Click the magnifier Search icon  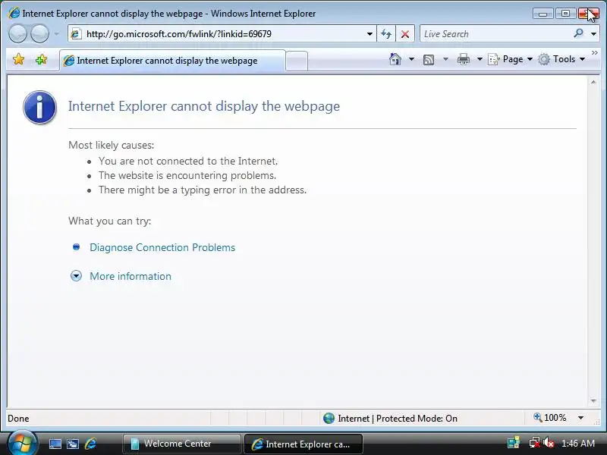[578, 33]
